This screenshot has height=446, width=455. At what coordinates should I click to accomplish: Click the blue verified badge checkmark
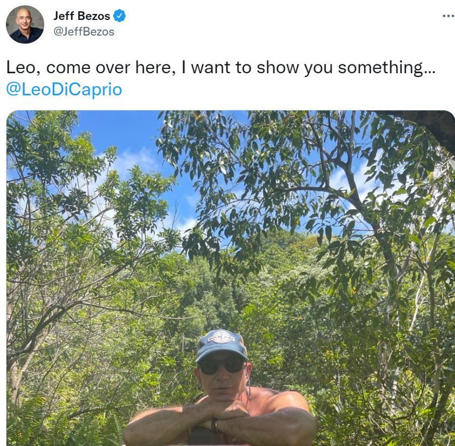[119, 16]
